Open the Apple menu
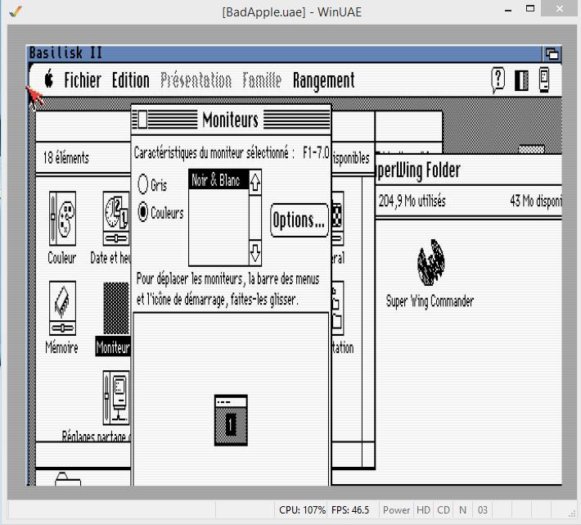Image resolution: width=581 pixels, height=525 pixels. point(49,79)
